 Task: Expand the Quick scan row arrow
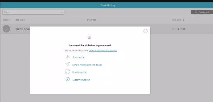point(6,29)
